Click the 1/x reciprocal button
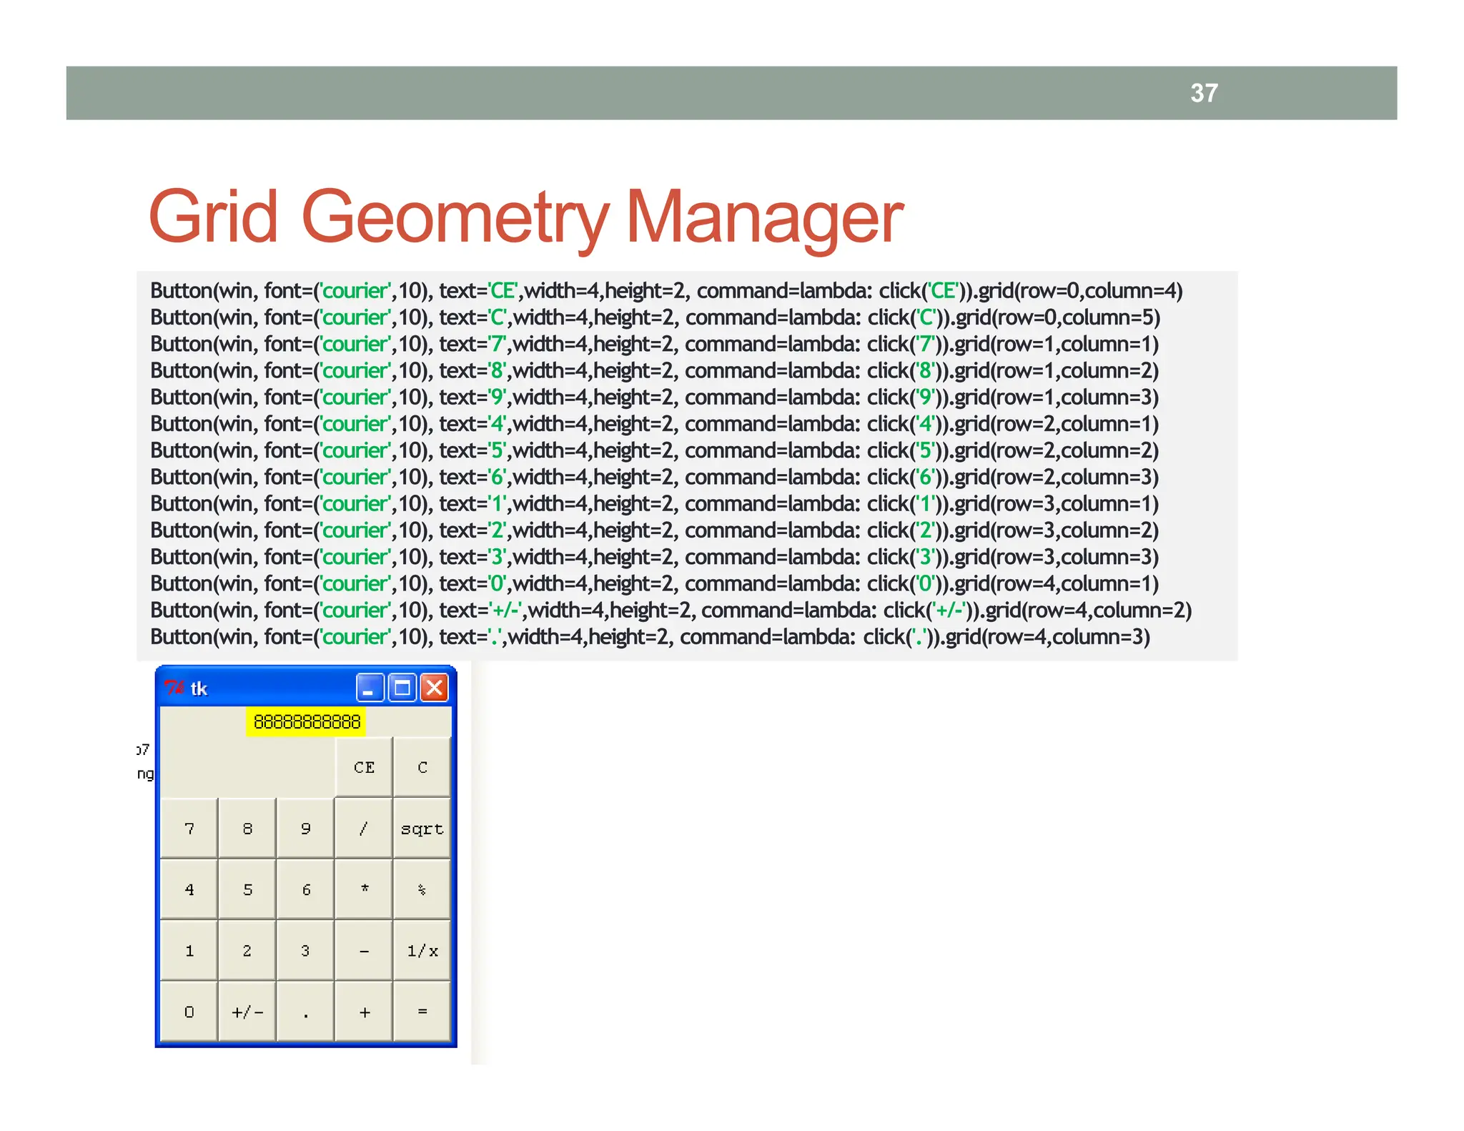 pos(422,951)
